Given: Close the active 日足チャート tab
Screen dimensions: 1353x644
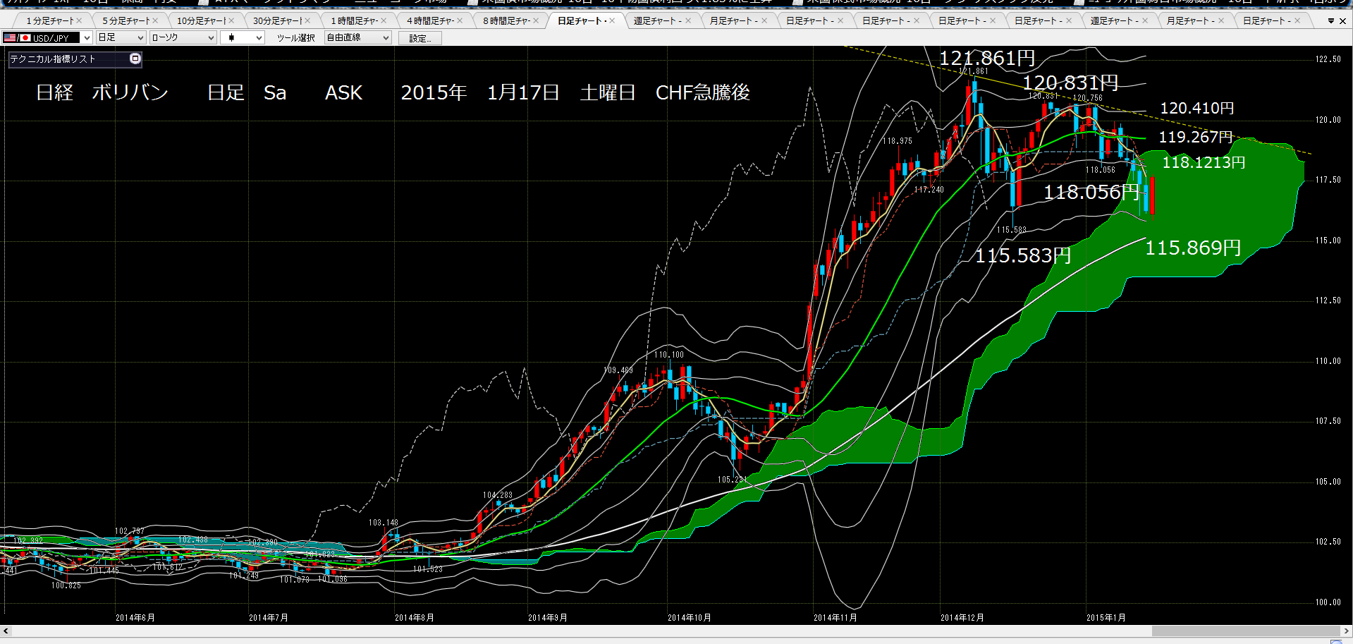Looking at the screenshot, I should 612,21.
